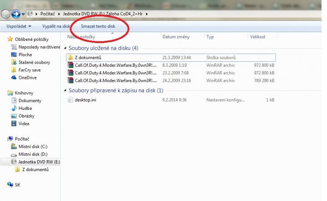
Task: Open Plocha in favorites
Action: tap(25, 54)
